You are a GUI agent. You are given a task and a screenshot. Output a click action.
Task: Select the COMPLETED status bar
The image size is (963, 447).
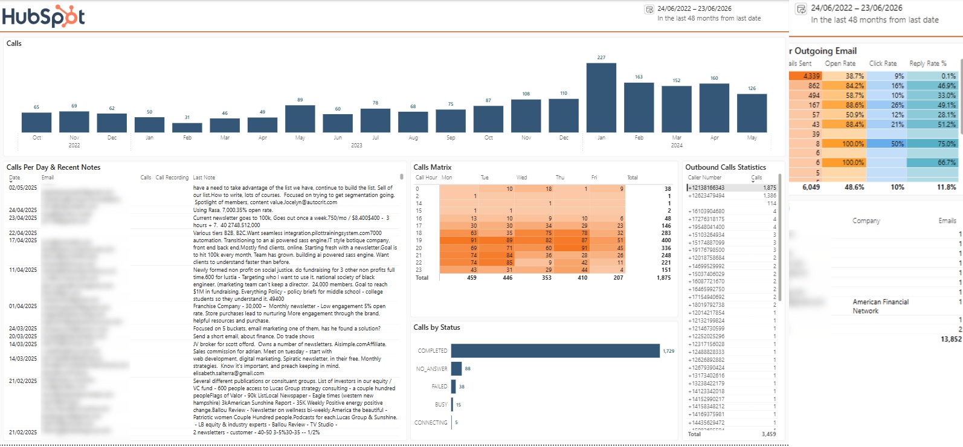click(x=555, y=351)
